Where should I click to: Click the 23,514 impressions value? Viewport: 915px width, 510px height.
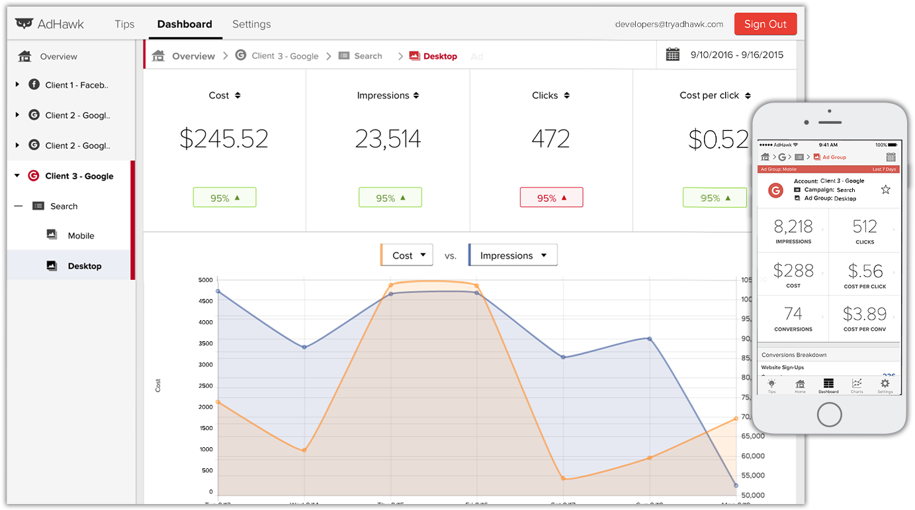(388, 139)
